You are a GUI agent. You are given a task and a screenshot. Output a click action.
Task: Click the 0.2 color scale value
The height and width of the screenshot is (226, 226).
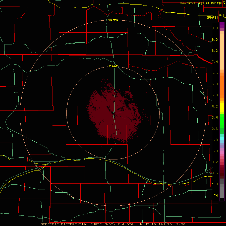coord(215,162)
